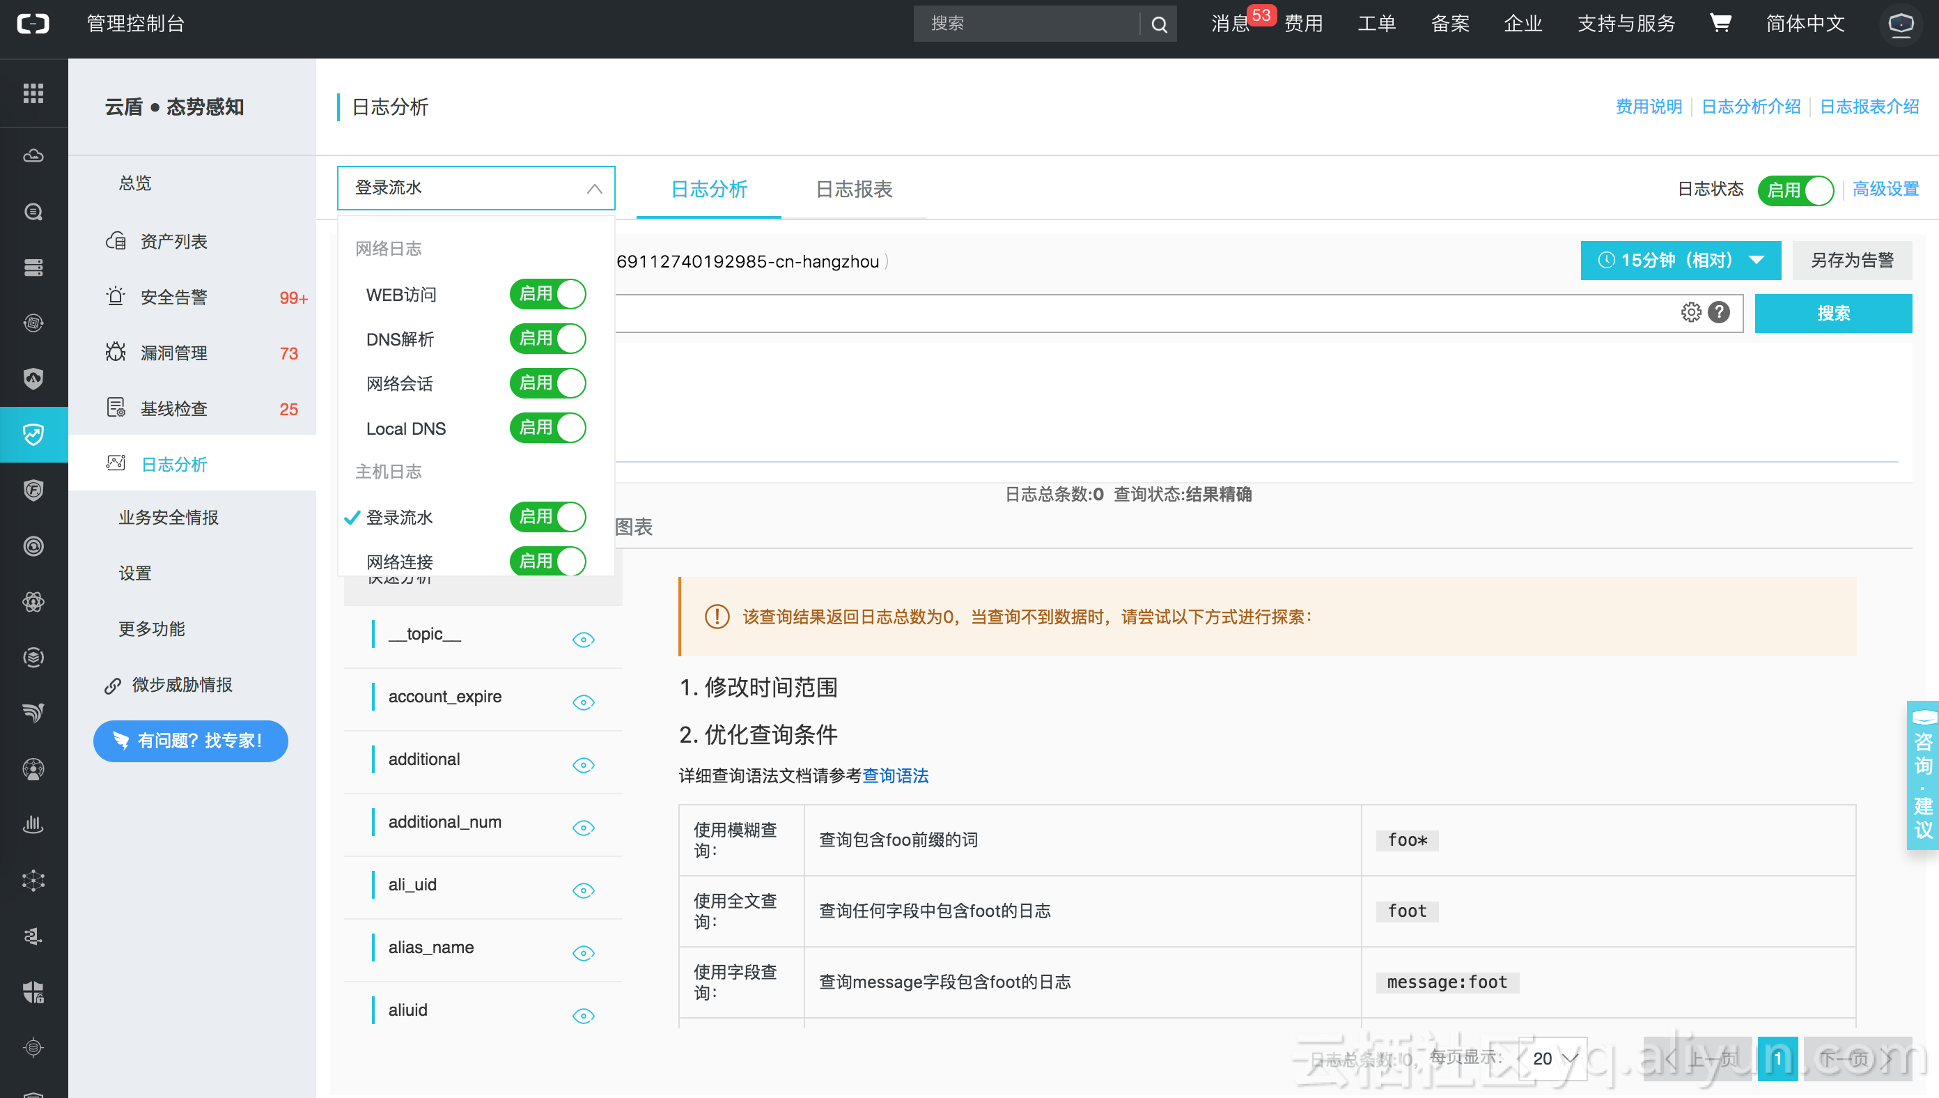Select 登录流水 in the log list
The height and width of the screenshot is (1098, 1939).
point(399,518)
